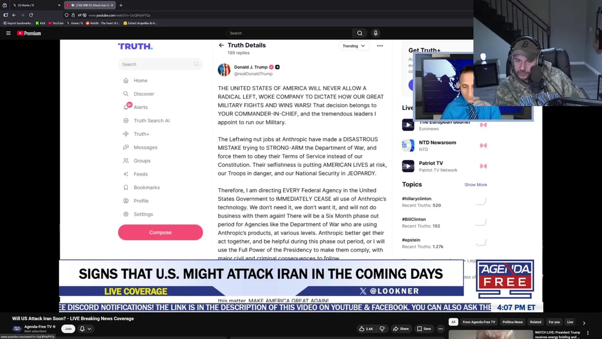The height and width of the screenshot is (339, 602).
Task: Select the All filter chip
Action: [x=453, y=322]
